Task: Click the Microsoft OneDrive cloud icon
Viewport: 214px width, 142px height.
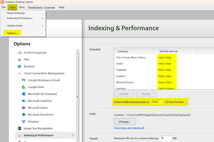Action: click(24, 101)
